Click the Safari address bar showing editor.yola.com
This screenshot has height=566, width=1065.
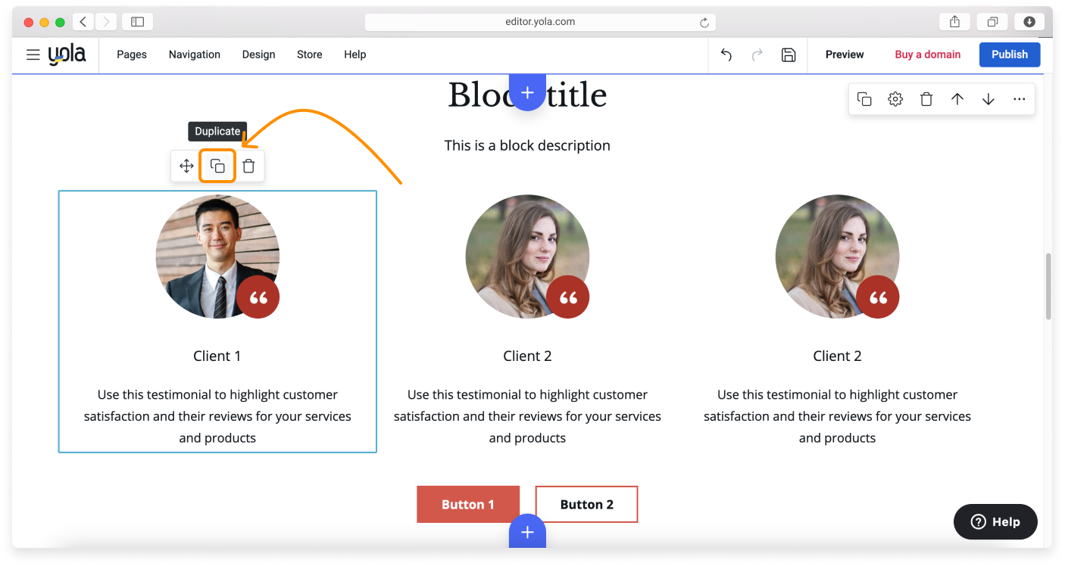coord(539,22)
